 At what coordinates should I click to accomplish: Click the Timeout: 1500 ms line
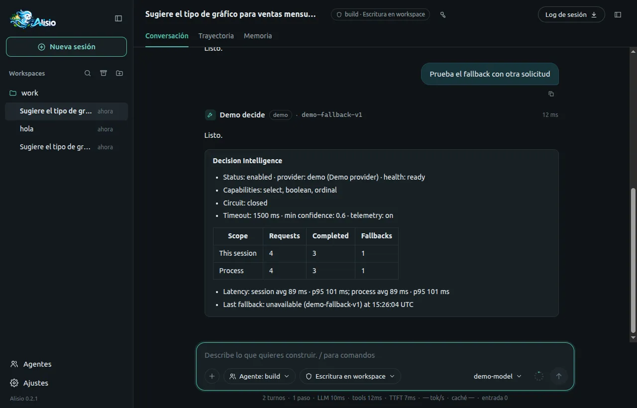(308, 215)
